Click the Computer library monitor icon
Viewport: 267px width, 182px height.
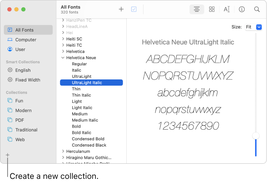pyautogui.click(x=10, y=40)
